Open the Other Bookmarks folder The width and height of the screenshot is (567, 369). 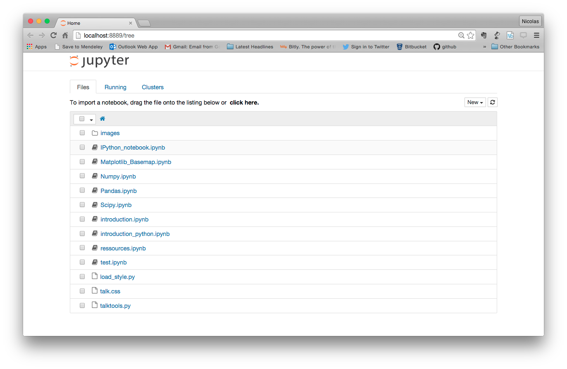515,47
